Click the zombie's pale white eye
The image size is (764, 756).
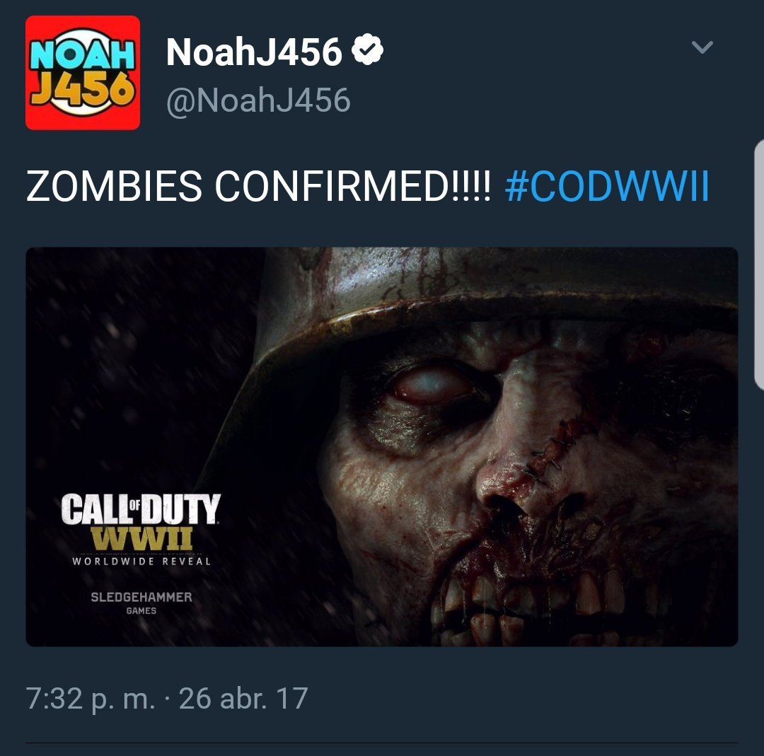click(x=432, y=384)
